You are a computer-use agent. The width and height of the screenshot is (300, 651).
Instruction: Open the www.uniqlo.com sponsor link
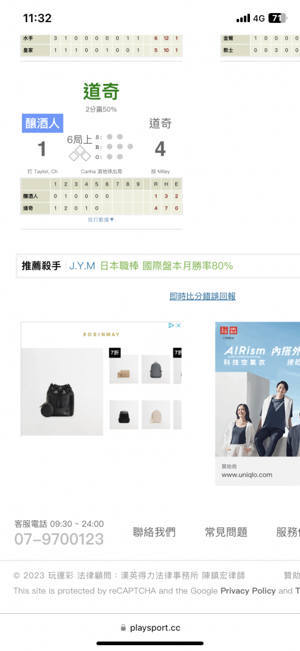pyautogui.click(x=247, y=475)
